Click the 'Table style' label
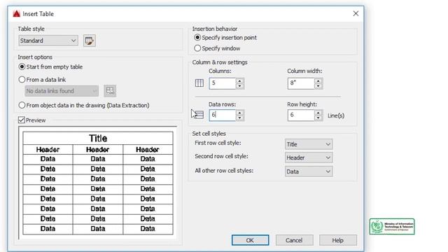This screenshot has width=448, height=252. click(31, 29)
